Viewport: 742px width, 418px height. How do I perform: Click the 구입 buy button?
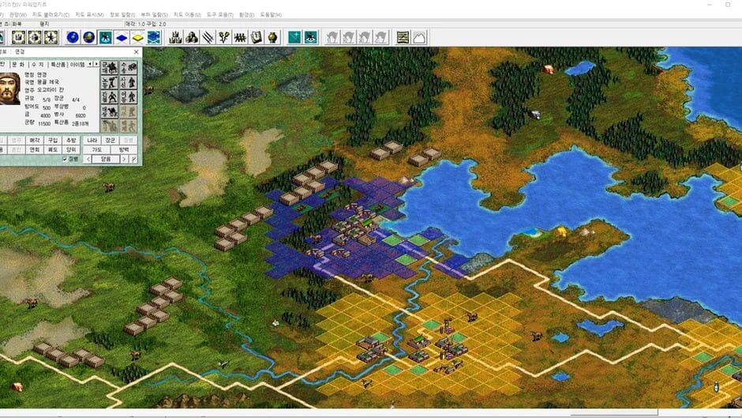click(53, 141)
